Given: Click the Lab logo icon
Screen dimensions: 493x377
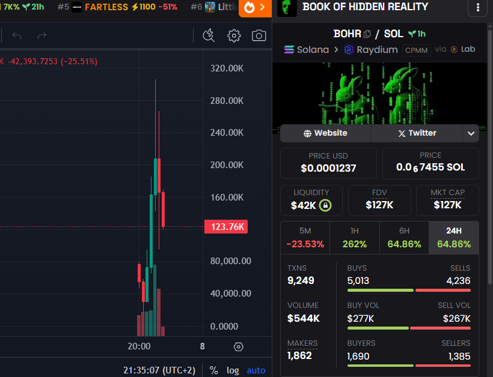Looking at the screenshot, I should 454,49.
